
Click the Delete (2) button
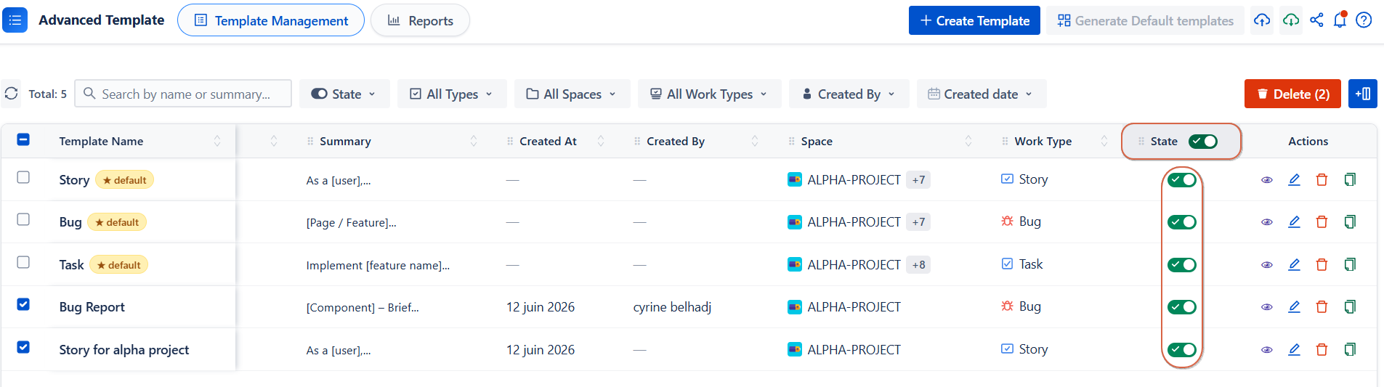pyautogui.click(x=1292, y=94)
